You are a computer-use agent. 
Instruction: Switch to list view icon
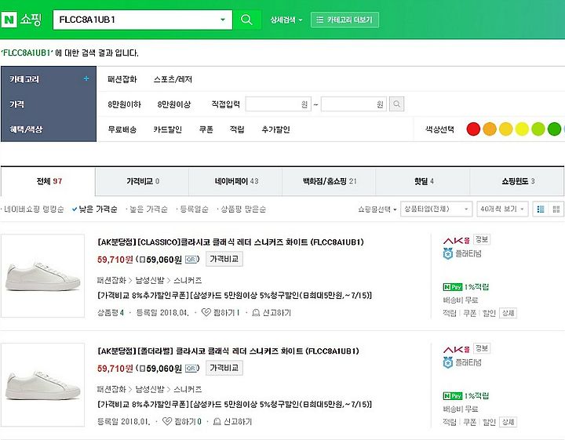[541, 209]
